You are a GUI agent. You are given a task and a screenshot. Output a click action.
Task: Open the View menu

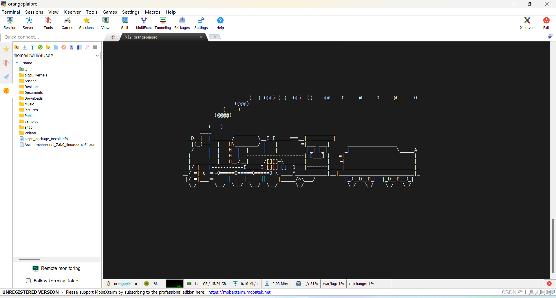53,12
